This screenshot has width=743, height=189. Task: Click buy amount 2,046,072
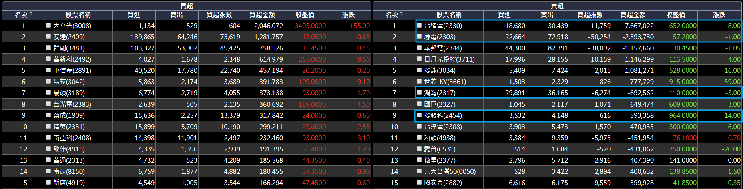[268, 26]
